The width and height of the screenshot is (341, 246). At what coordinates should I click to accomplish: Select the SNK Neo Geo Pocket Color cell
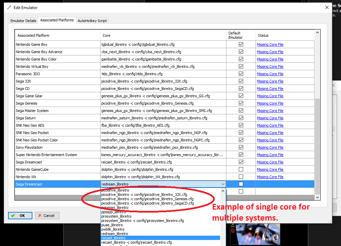pyautogui.click(x=58, y=140)
